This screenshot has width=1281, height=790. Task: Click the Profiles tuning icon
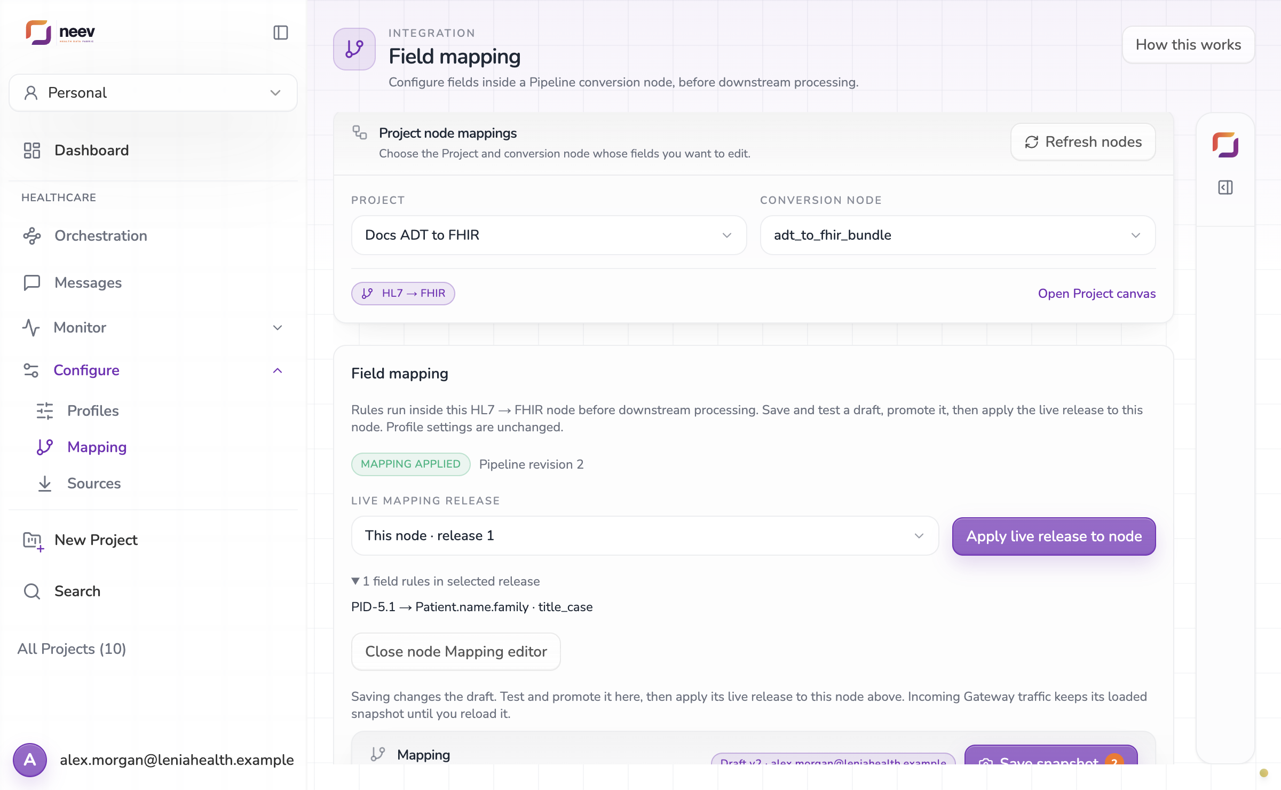click(45, 411)
